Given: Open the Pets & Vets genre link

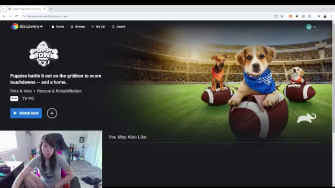Looking at the screenshot, I should pos(21,91).
